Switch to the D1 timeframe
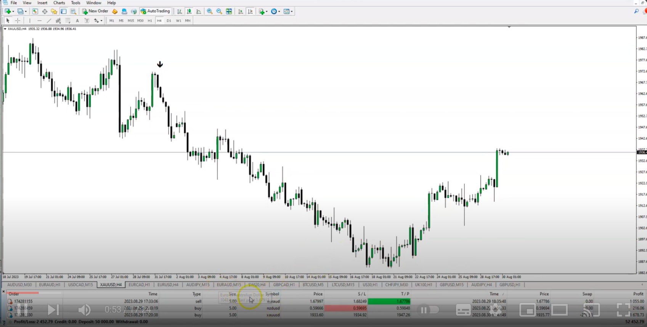This screenshot has height=327, width=647. click(x=169, y=21)
